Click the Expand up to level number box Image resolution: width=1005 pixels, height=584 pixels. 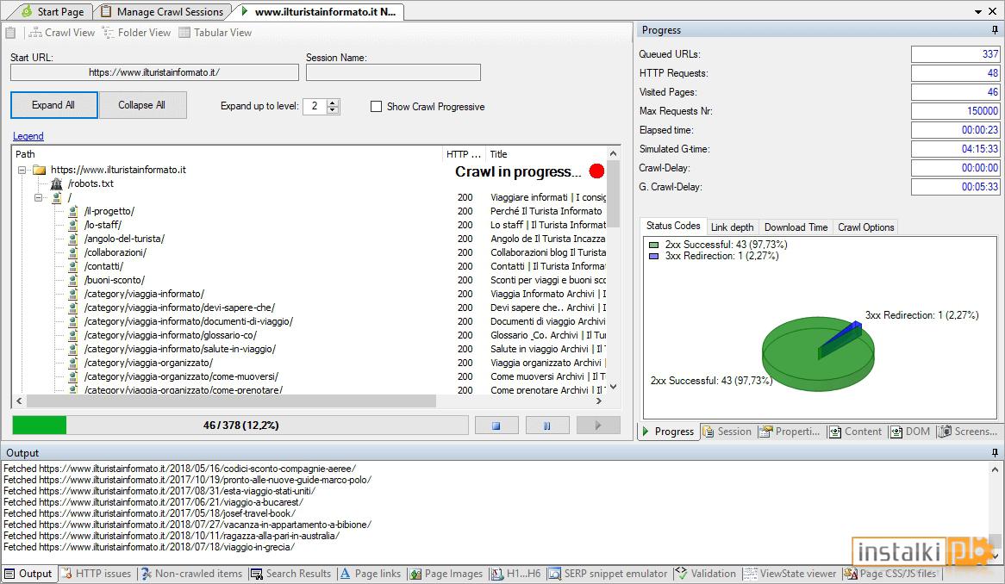coord(315,106)
